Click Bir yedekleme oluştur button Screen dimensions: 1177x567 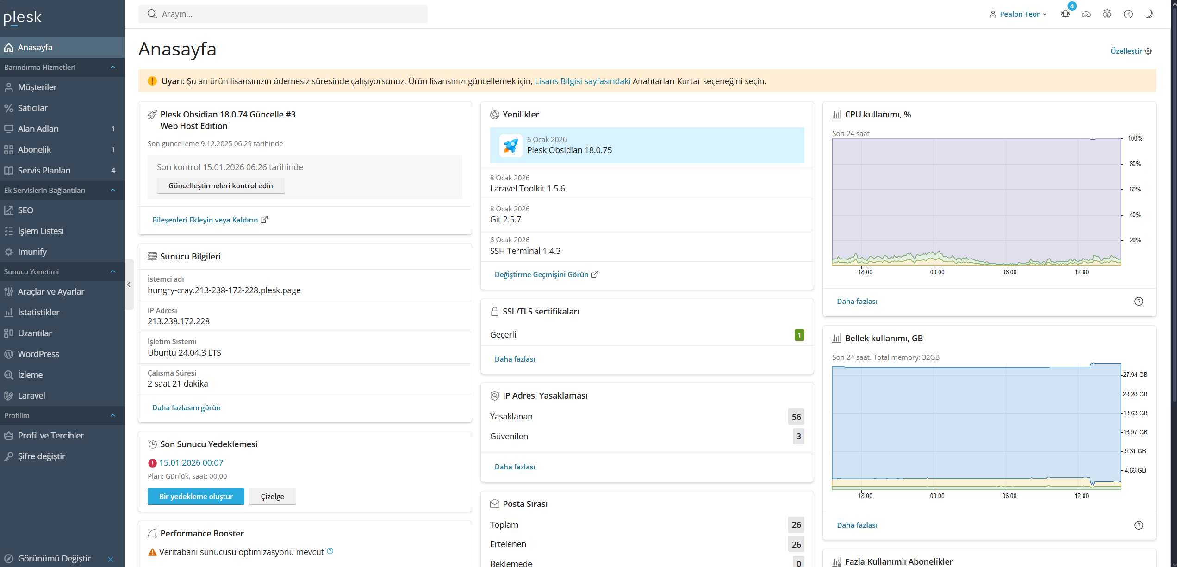coord(196,496)
